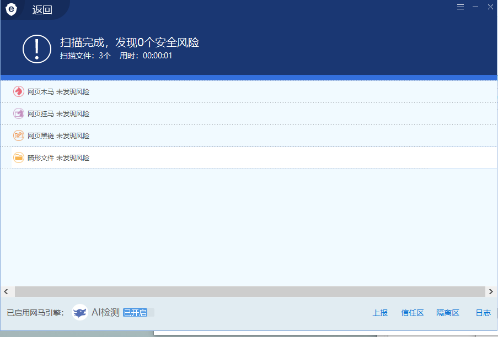This screenshot has height=337, width=498.
Task: Open the 隔离区 quarantine link
Action: (x=447, y=313)
